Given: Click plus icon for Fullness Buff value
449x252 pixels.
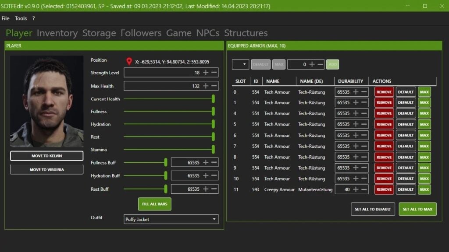Looking at the screenshot, I should tap(206, 162).
